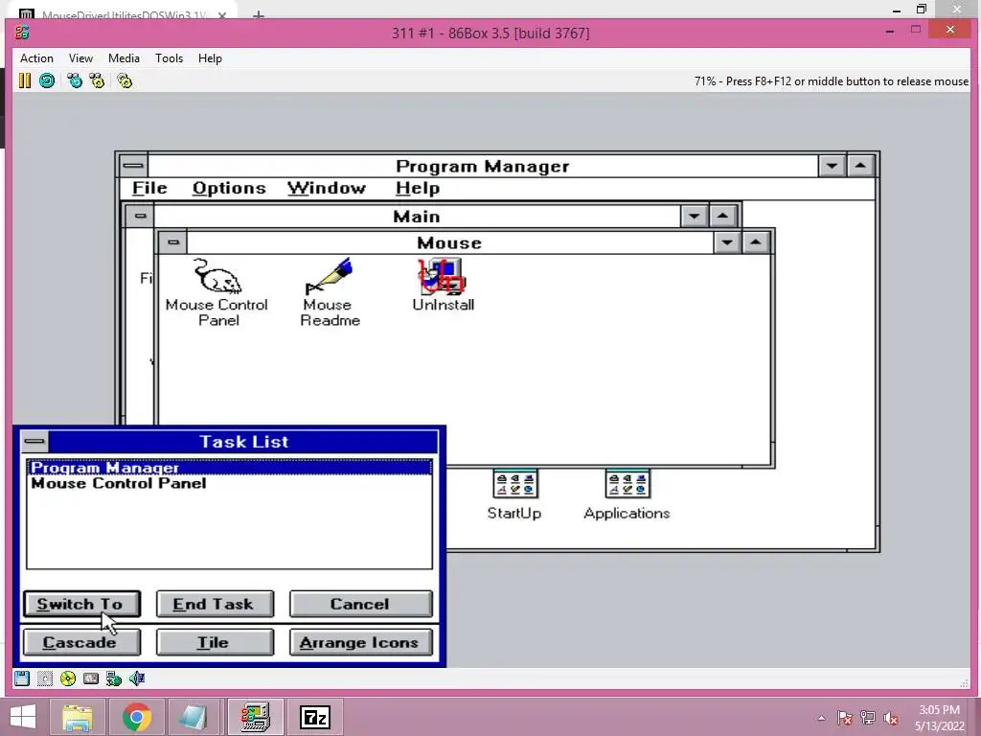981x736 pixels.
Task: Open 7-Zip from the taskbar
Action: tap(314, 717)
